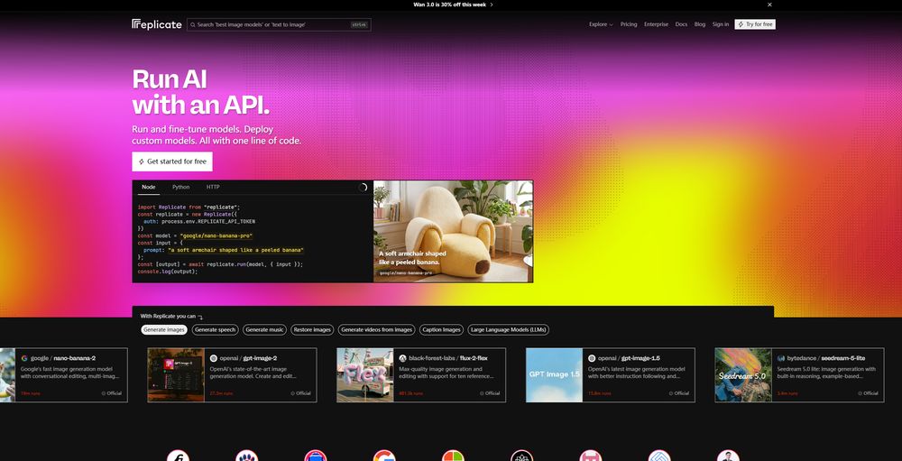This screenshot has height=461, width=902.
Task: Click the lightning icon in Get started for free
Action: click(x=142, y=161)
